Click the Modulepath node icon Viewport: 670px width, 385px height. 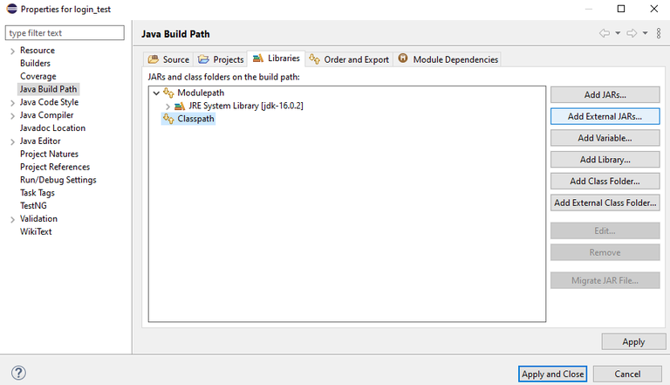pos(168,93)
